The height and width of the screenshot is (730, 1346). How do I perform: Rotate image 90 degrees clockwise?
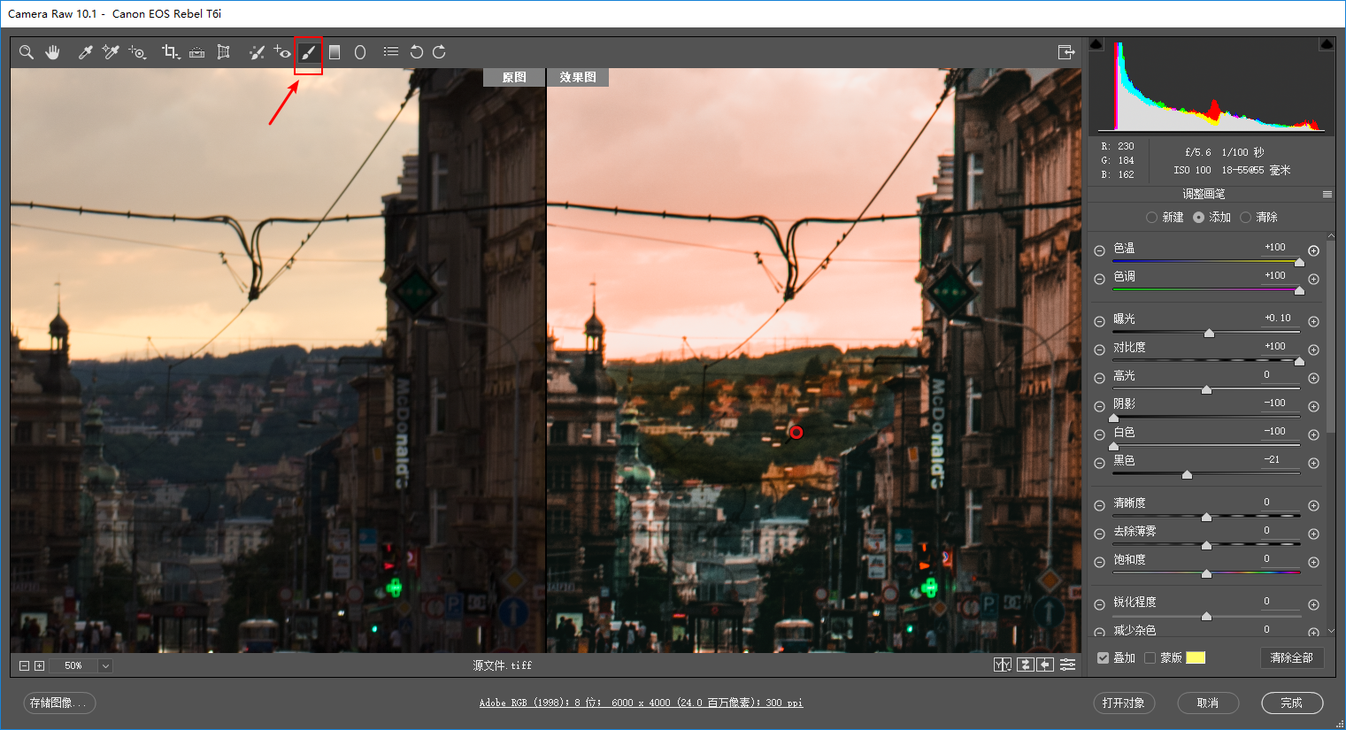439,52
